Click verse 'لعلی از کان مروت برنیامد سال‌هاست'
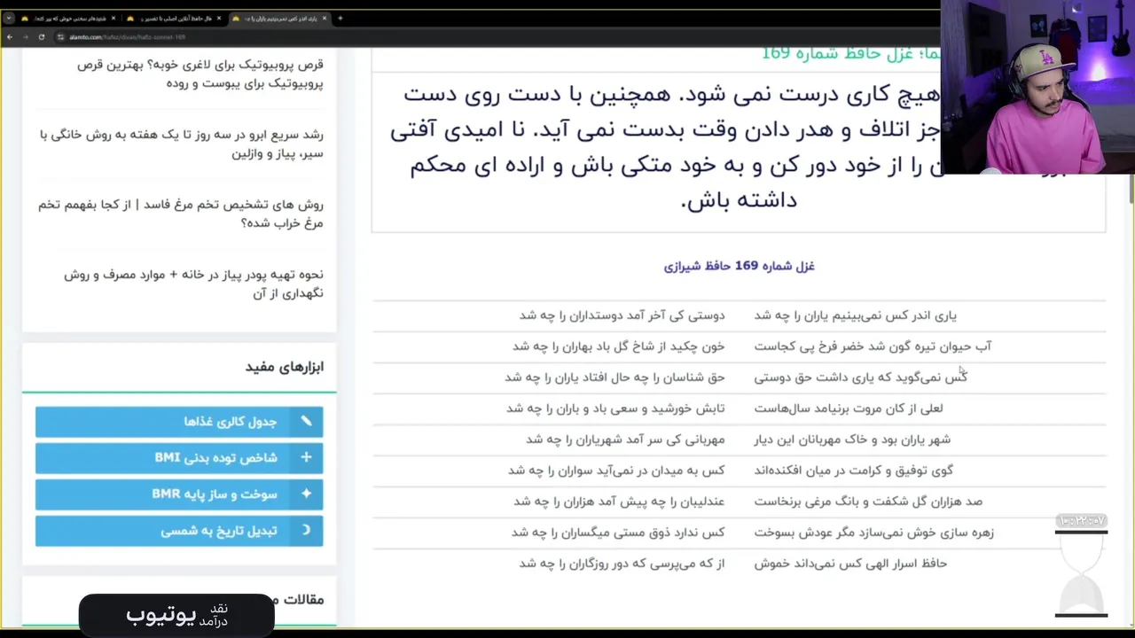Screen dimensions: 1135x638 849,408
